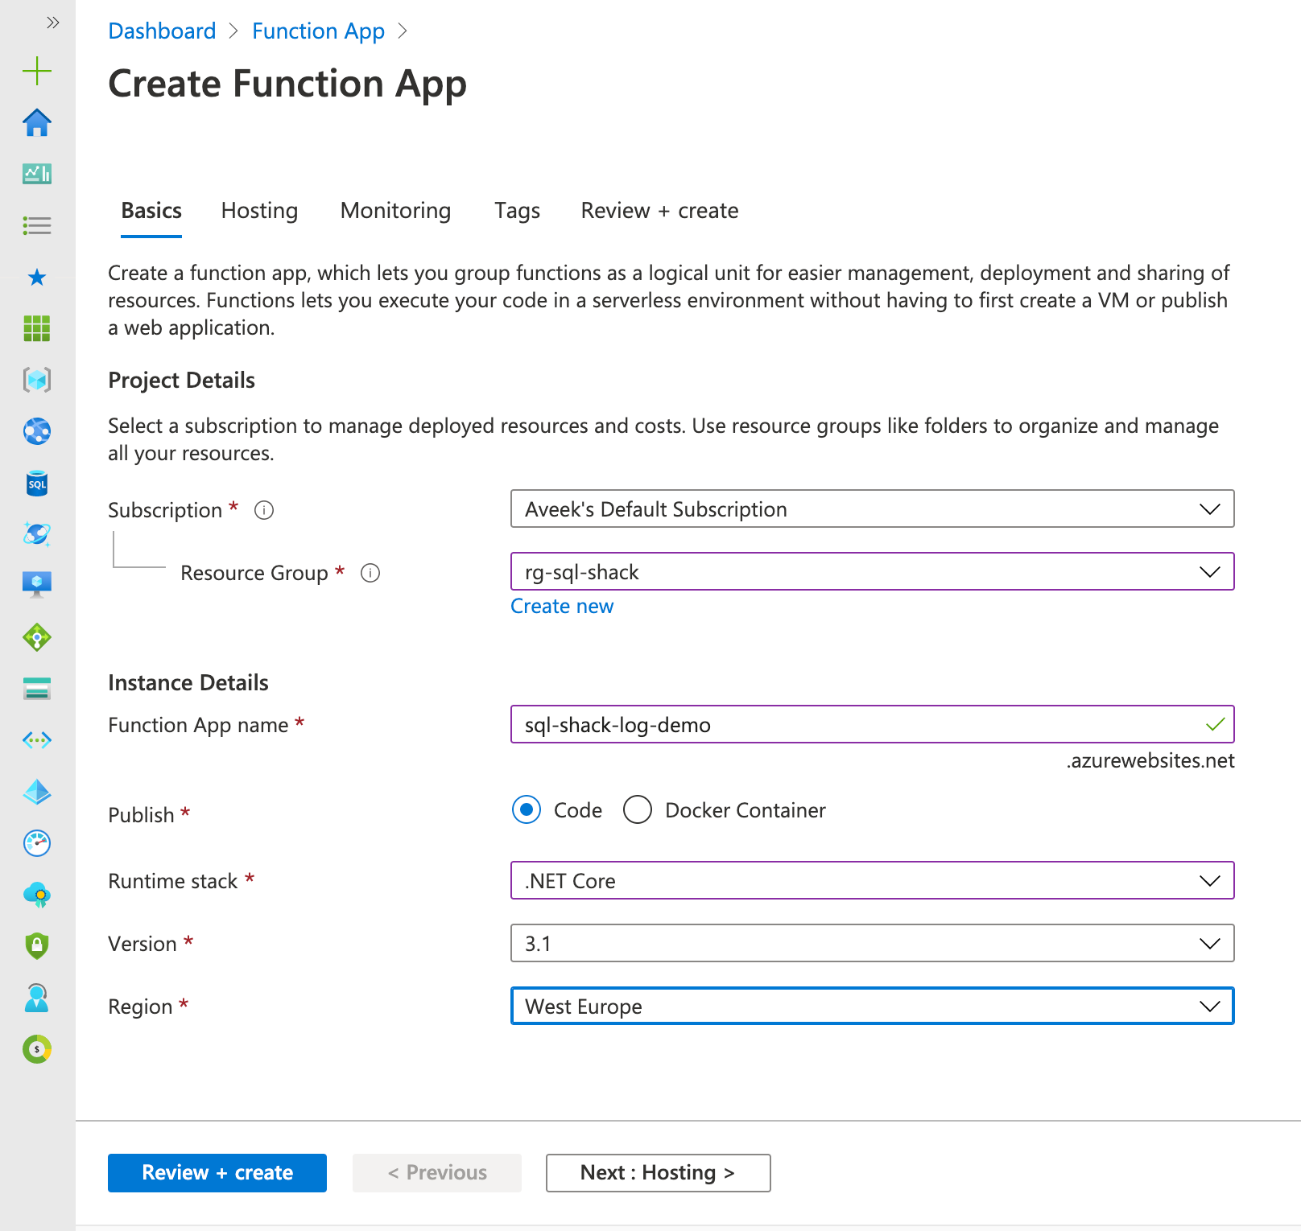Open Cost Management icon in sidebar
This screenshot has height=1231, width=1301.
pos(37,1049)
